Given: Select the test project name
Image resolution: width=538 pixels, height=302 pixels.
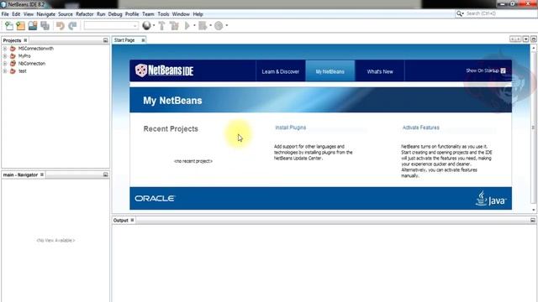Looking at the screenshot, I should [23, 70].
